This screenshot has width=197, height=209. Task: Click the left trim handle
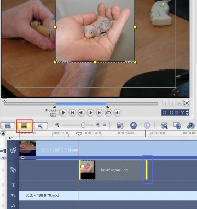54,107
